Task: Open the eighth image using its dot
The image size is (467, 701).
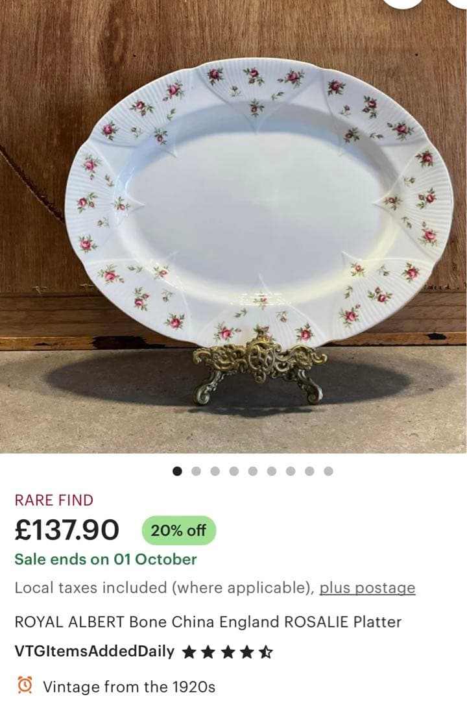Action: coord(309,471)
